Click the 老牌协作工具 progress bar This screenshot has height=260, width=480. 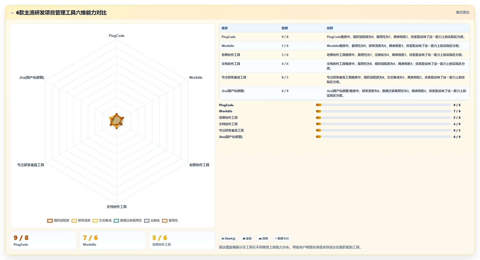click(384, 118)
